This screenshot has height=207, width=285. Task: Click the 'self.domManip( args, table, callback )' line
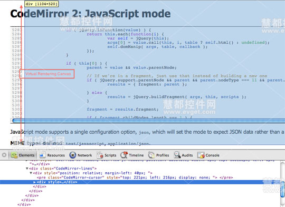(157, 47)
